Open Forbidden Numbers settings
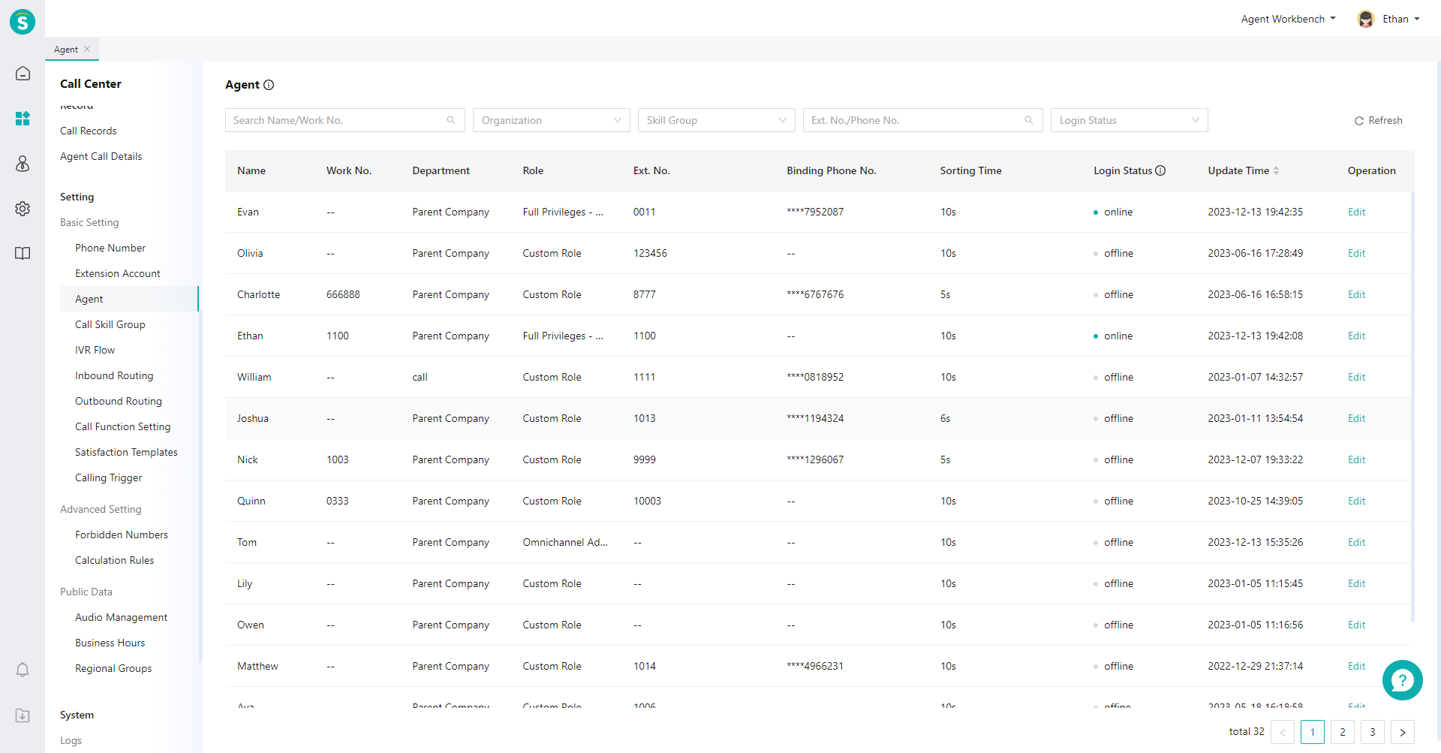Viewport: 1441px width, 753px height. point(122,535)
